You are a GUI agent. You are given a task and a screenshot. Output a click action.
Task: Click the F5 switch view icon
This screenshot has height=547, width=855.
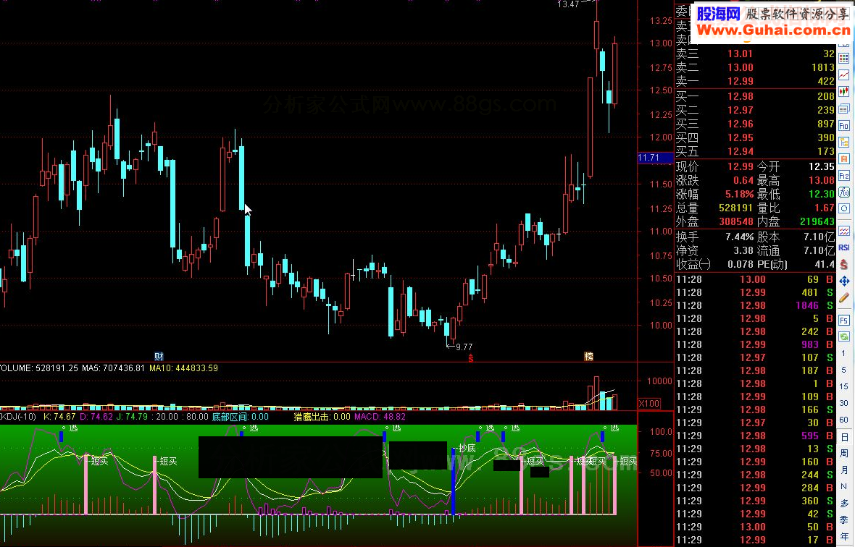point(844,320)
